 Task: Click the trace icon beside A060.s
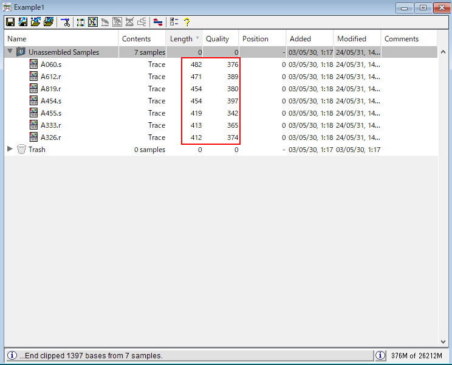(x=34, y=64)
